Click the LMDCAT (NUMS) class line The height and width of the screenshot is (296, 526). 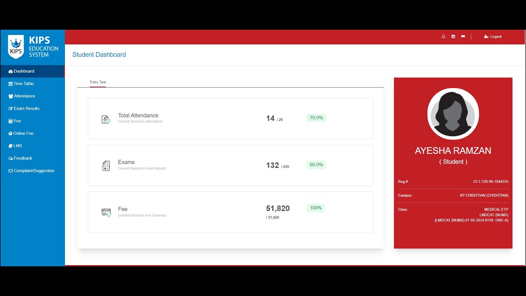pos(494,215)
